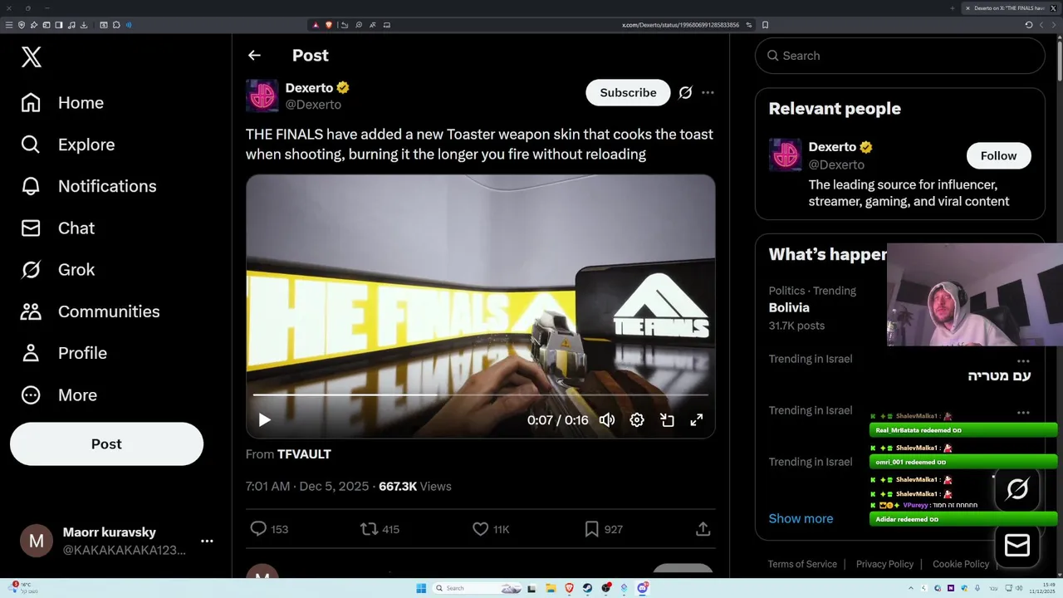The image size is (1063, 598).
Task: Open post options three-dot menu
Action: tap(708, 92)
